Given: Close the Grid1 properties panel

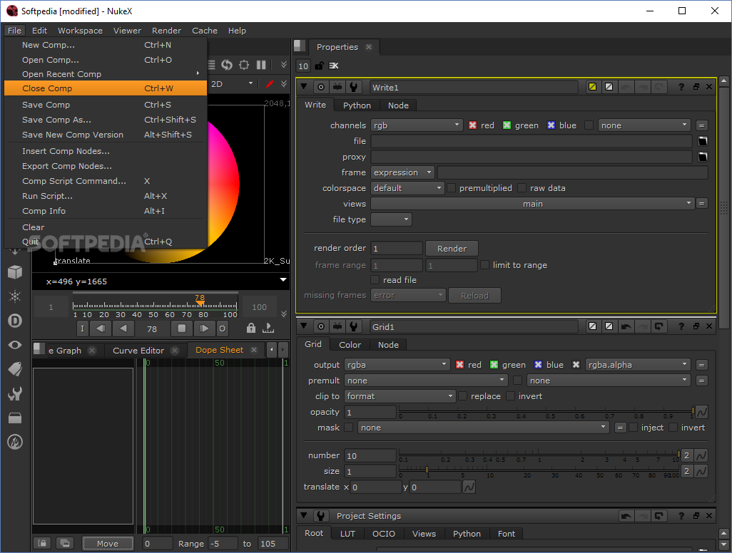Looking at the screenshot, I should (x=709, y=326).
